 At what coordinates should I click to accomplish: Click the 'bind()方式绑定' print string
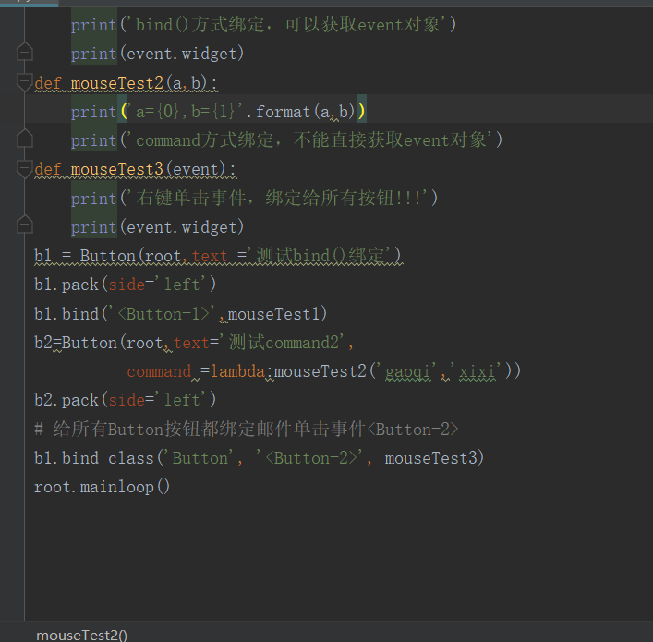pos(285,25)
